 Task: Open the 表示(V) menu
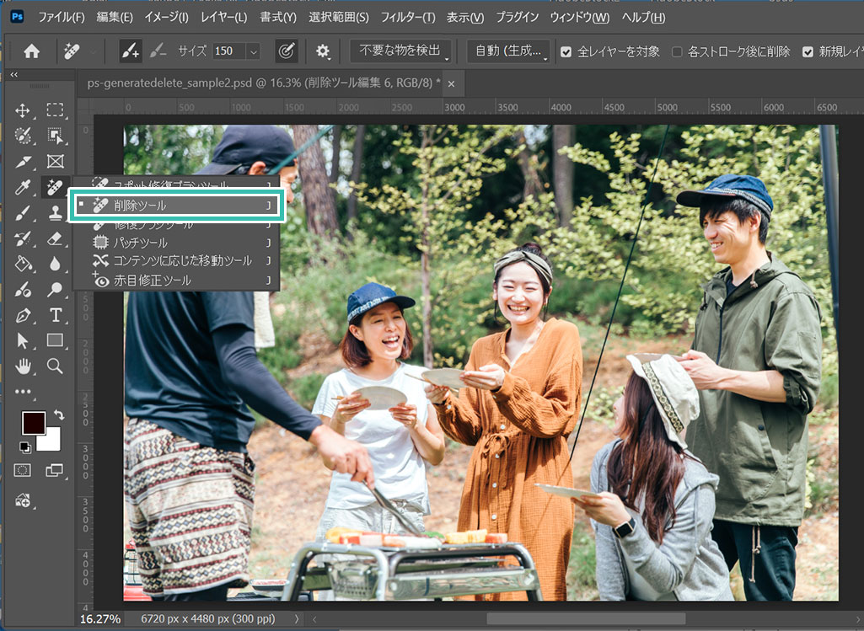(465, 18)
